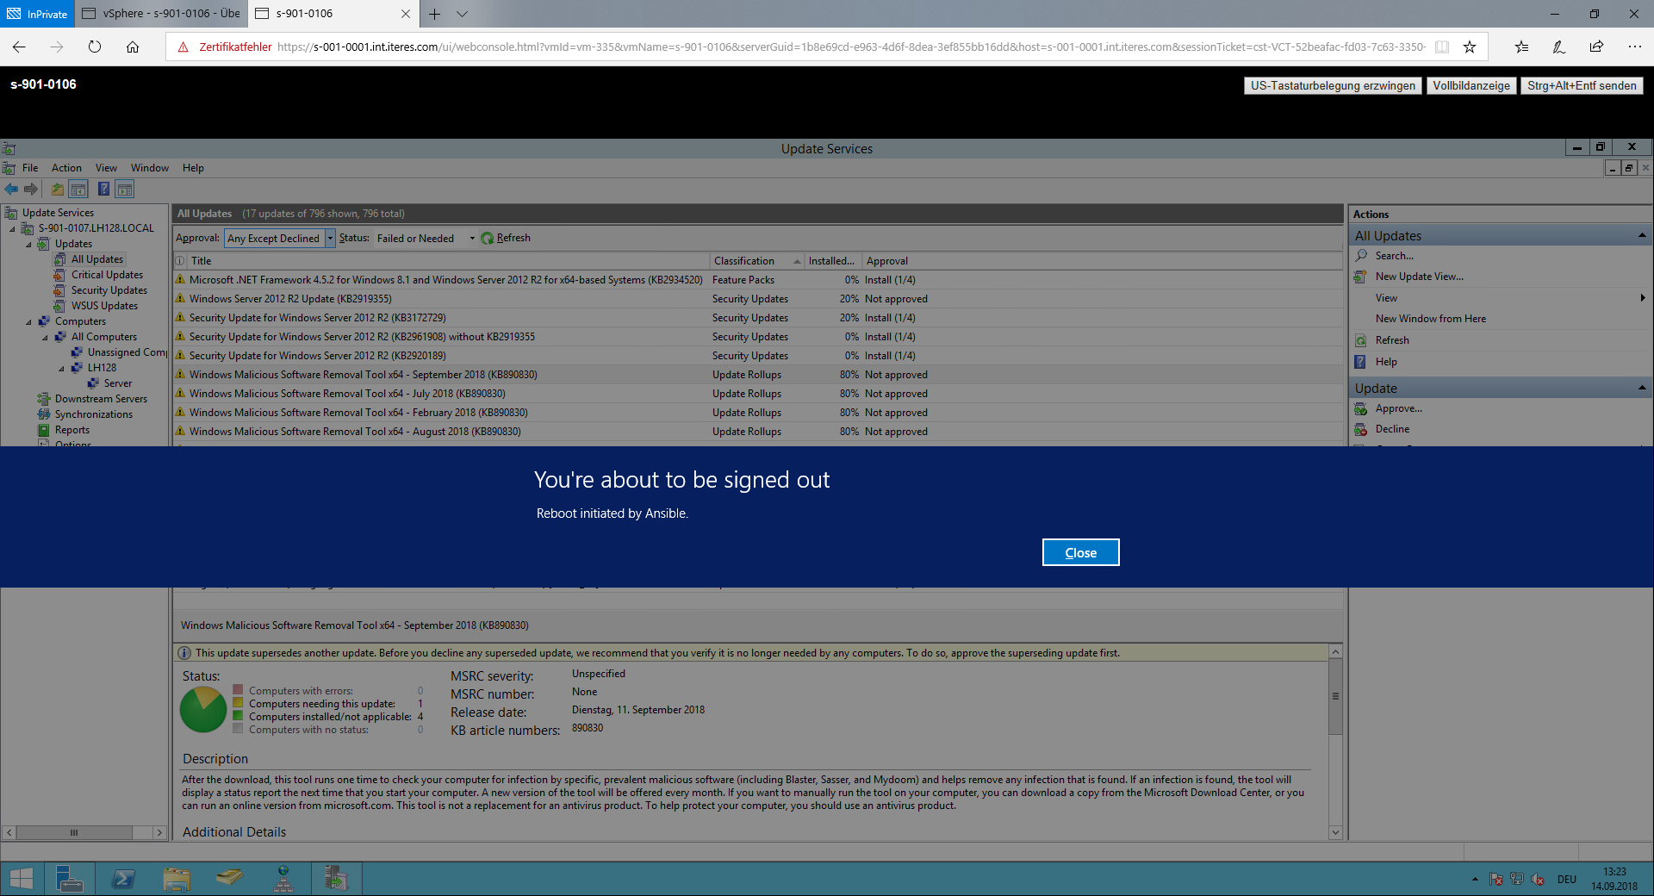The width and height of the screenshot is (1654, 896).
Task: Select Security Updates in tree
Action: coord(109,291)
